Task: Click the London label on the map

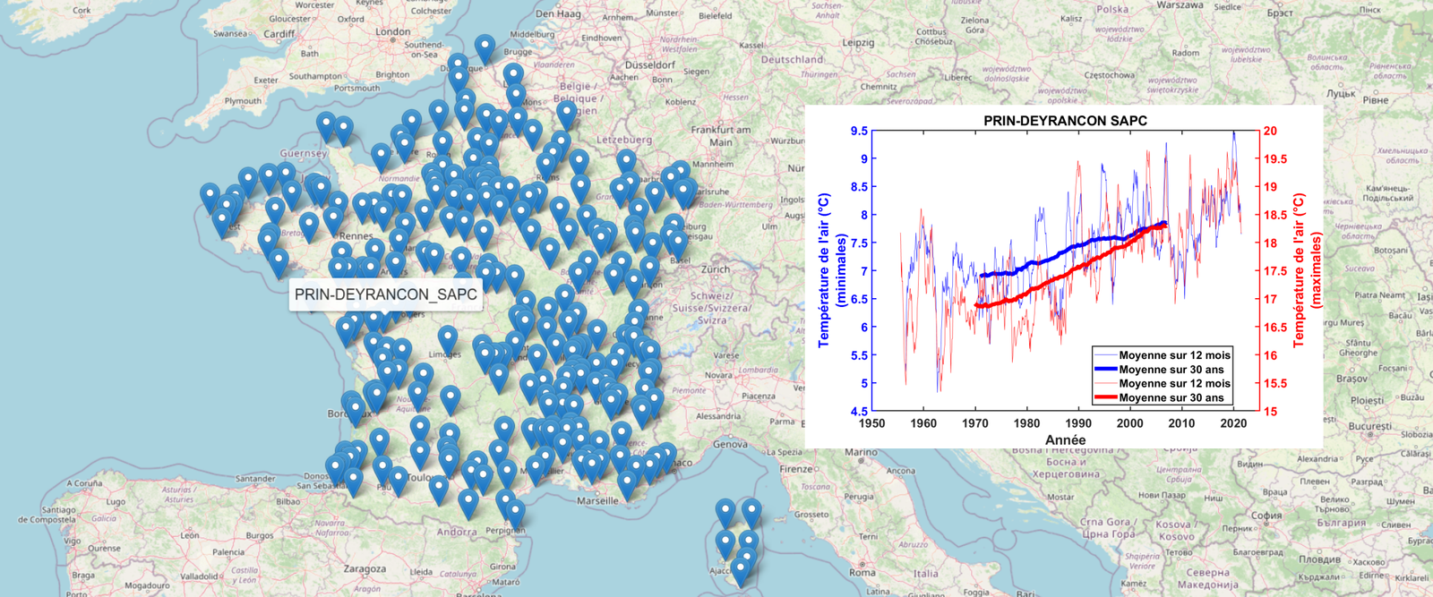Action: point(393,32)
